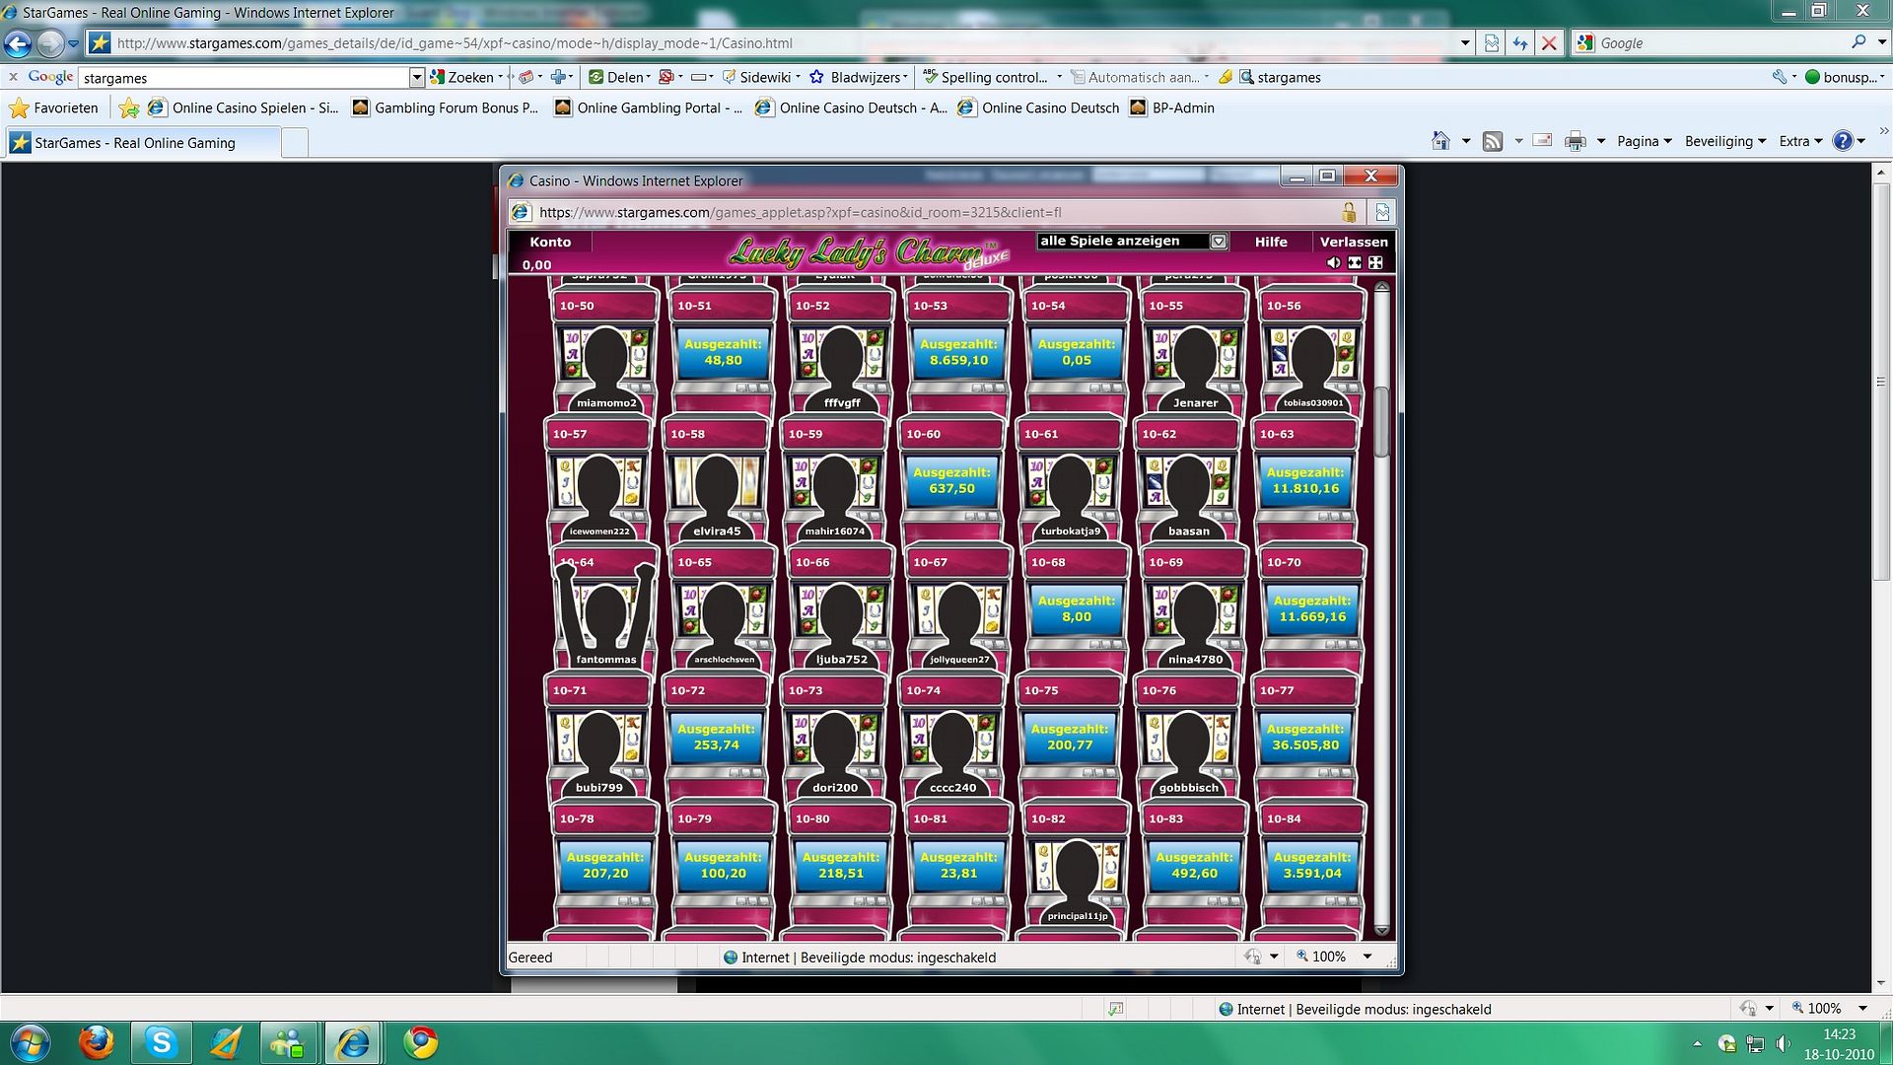The width and height of the screenshot is (1893, 1065).
Task: Click highlight 'stargames' search term button
Action: click(1281, 77)
